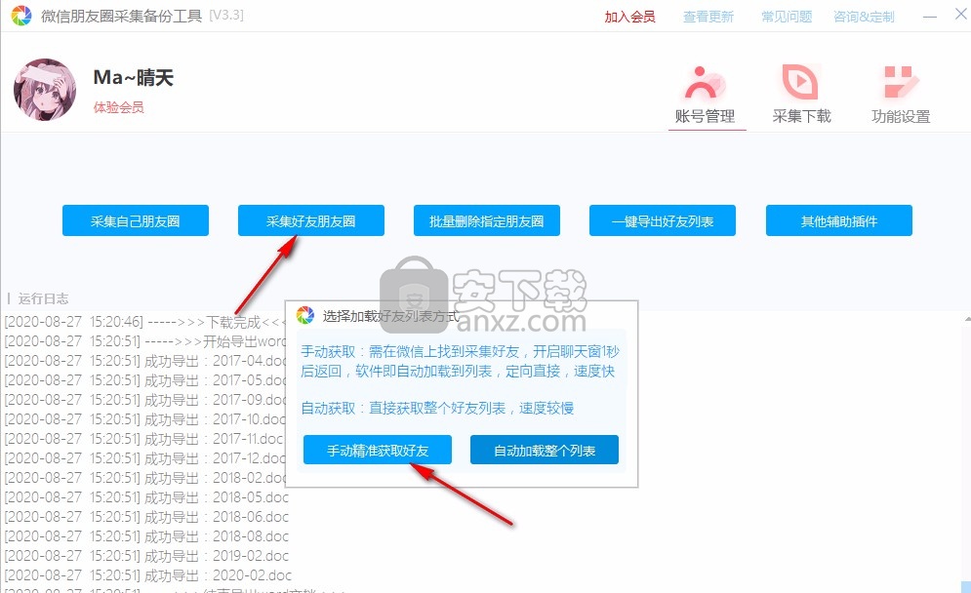Select the log line 成功导出 2018-02.doc
Image resolution: width=971 pixels, height=593 pixels.
click(144, 478)
